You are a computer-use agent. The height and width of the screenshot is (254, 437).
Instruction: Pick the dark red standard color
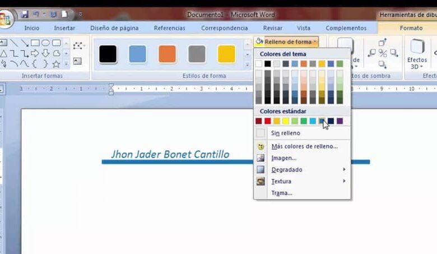pyautogui.click(x=259, y=121)
